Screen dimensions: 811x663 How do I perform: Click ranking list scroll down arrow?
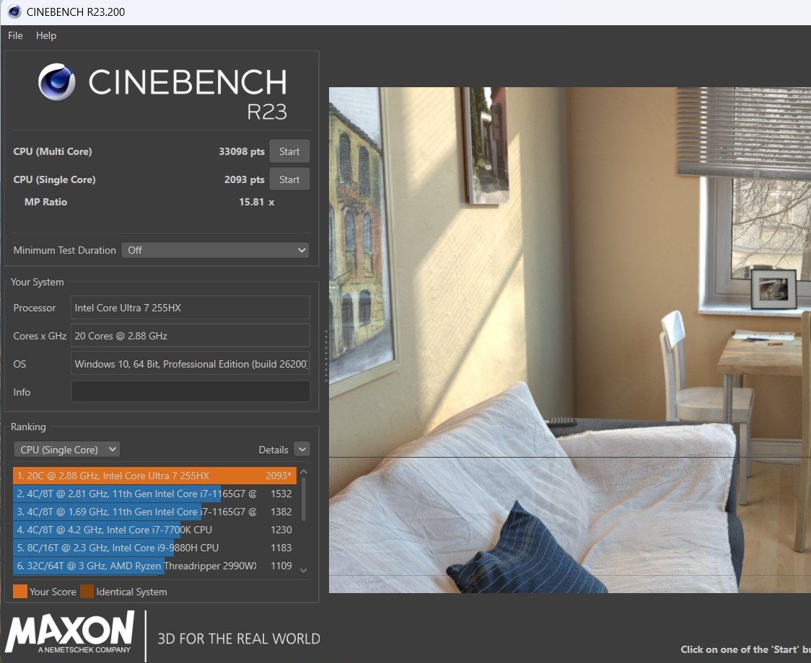(304, 570)
